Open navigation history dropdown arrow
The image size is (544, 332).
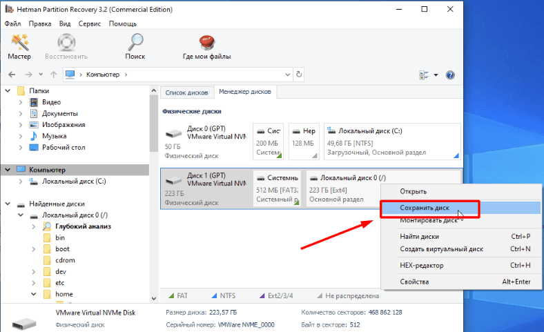(x=41, y=75)
